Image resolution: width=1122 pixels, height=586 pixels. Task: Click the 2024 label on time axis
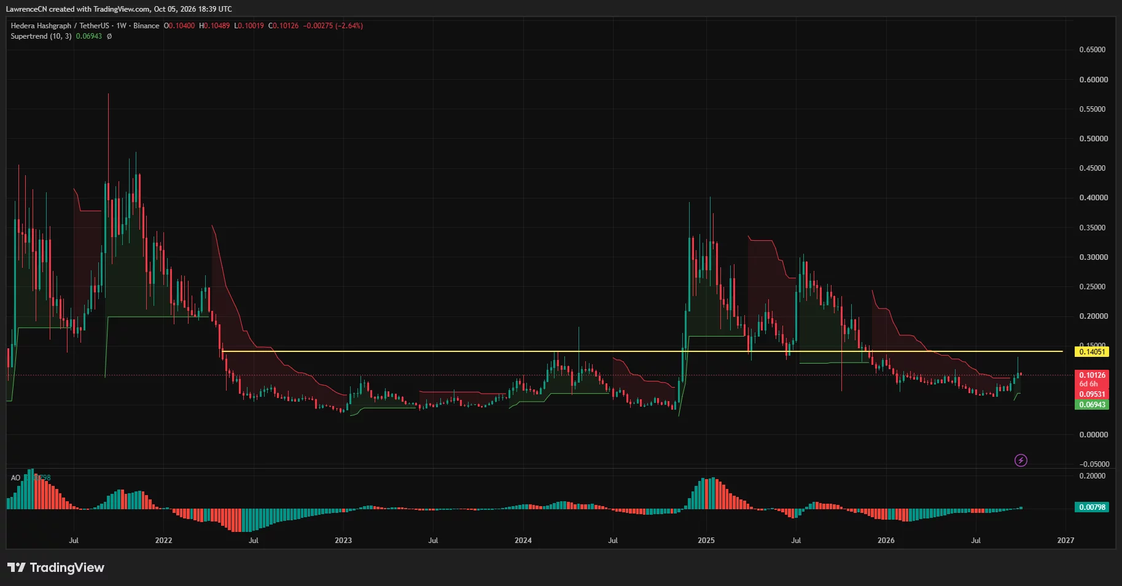(523, 541)
